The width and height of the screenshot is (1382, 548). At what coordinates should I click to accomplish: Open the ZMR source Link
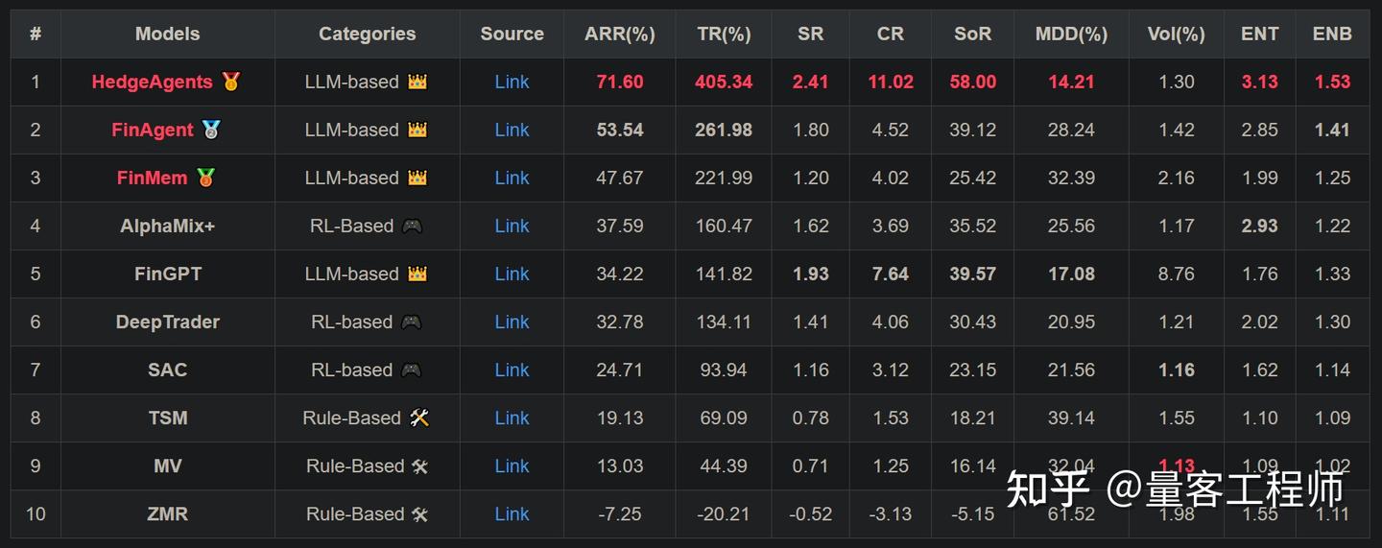tap(512, 513)
